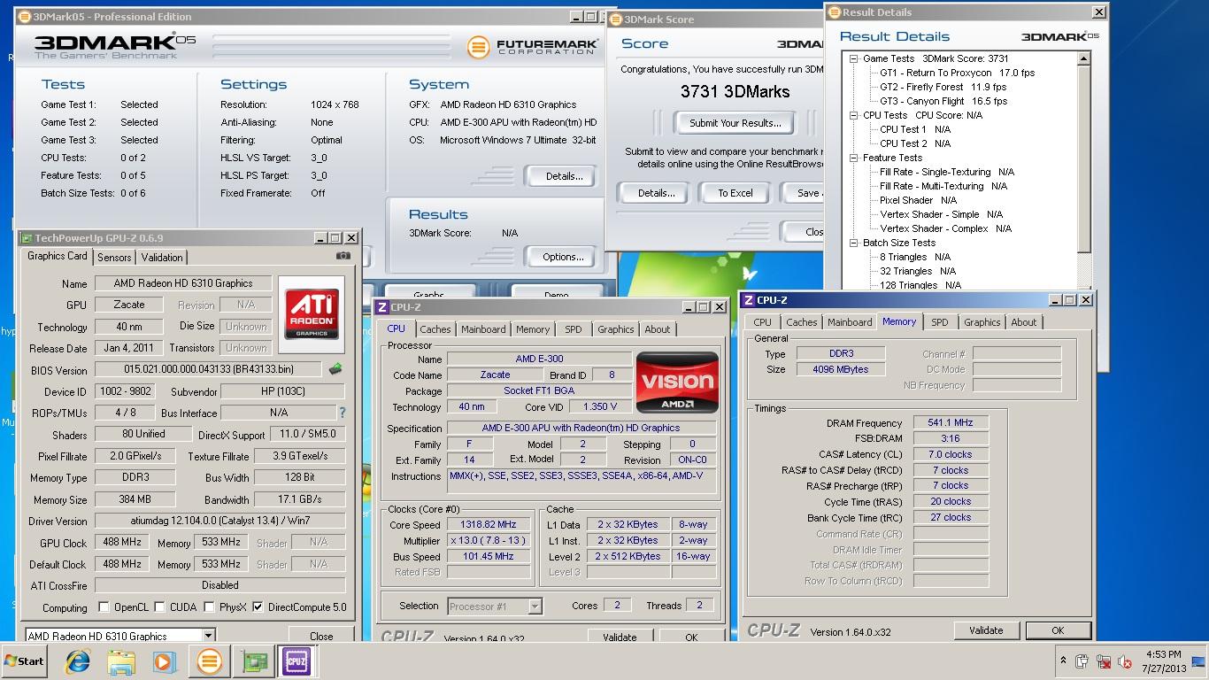
Task: Show hidden tray icons arrow
Action: (1063, 661)
